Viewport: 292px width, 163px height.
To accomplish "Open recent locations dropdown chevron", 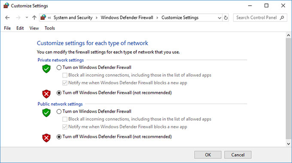I will tap(27, 17).
